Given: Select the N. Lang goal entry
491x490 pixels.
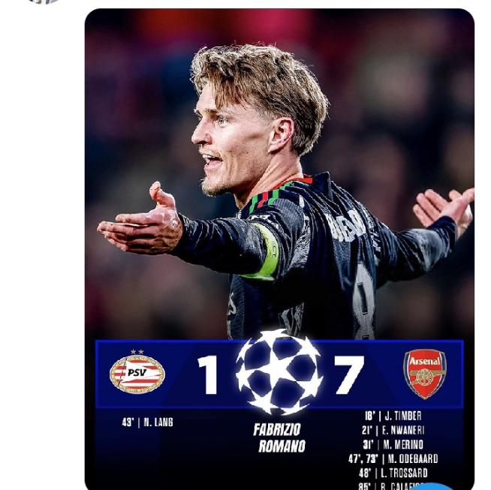Looking at the screenshot, I should click(x=147, y=422).
